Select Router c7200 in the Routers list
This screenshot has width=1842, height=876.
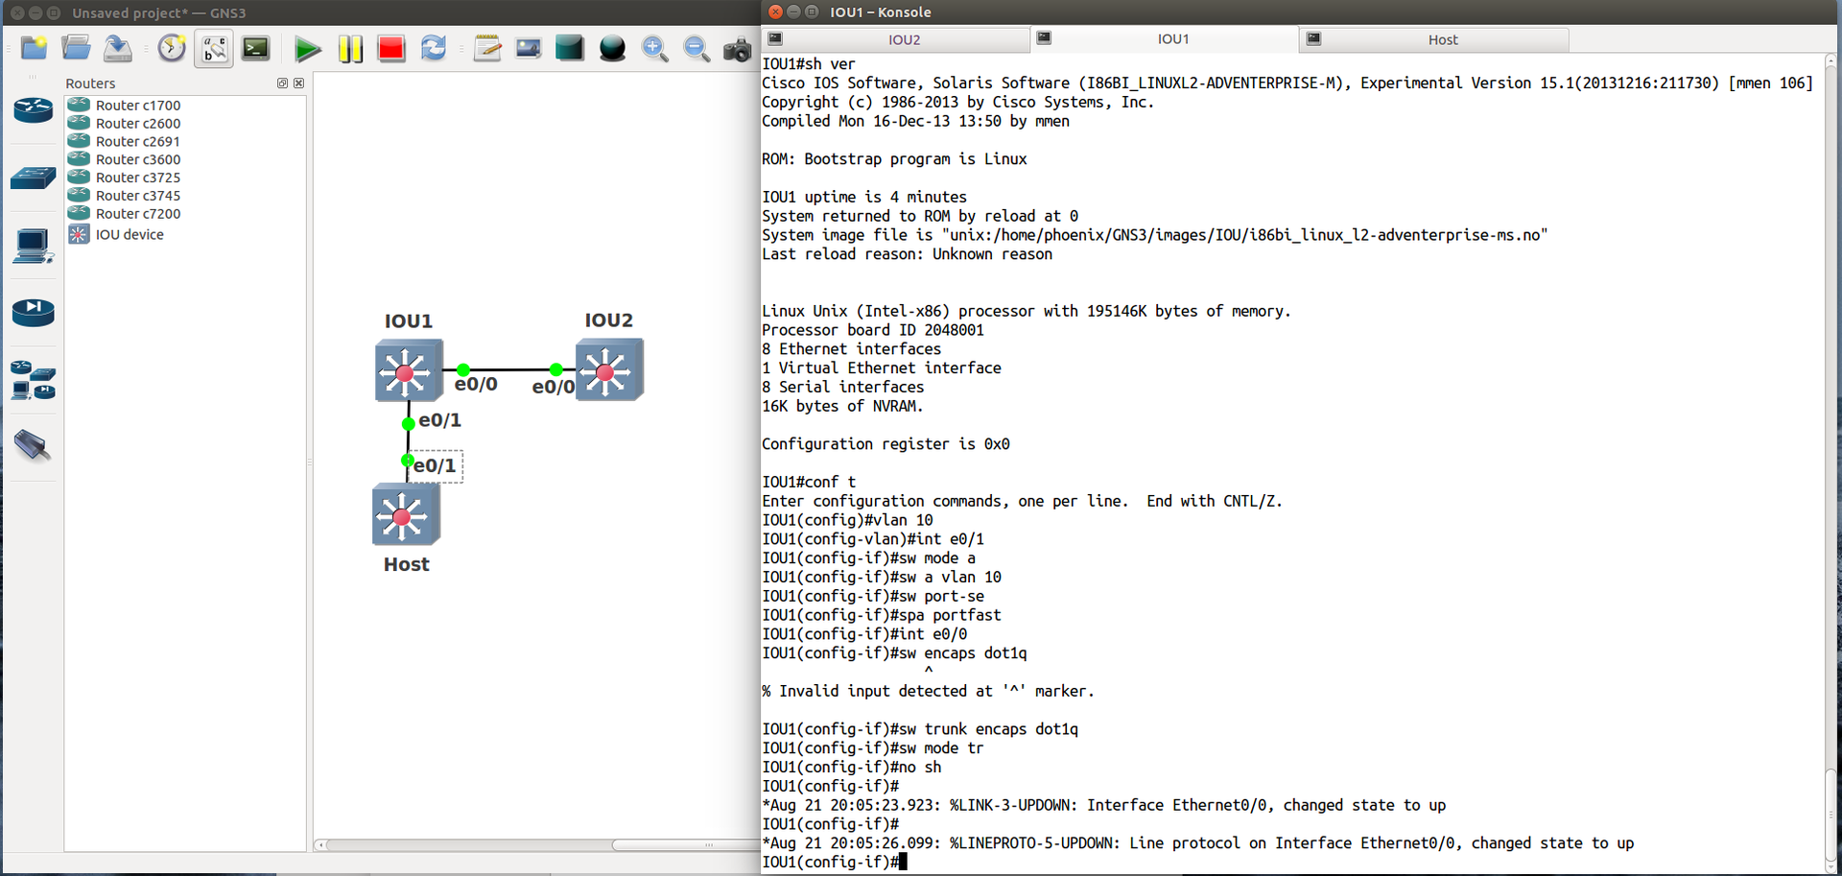[135, 213]
